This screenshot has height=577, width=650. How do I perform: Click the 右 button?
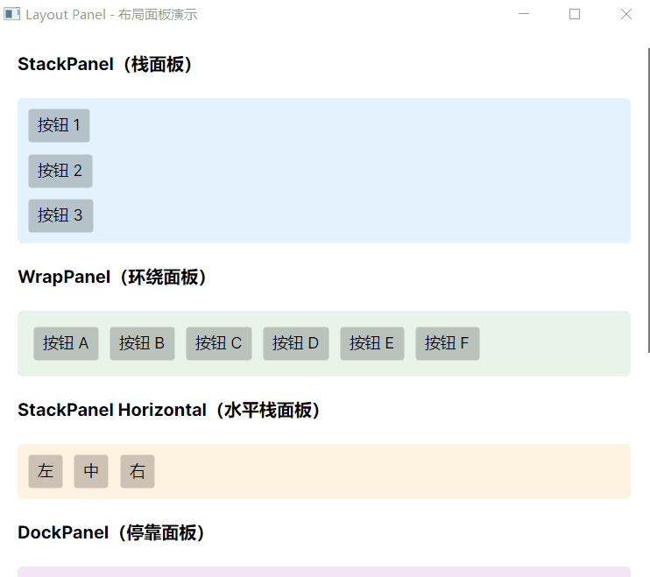click(x=138, y=471)
